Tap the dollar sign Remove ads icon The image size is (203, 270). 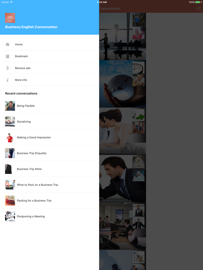coord(7,68)
